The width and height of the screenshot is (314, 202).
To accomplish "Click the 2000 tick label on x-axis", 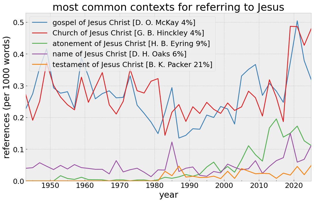I will pyautogui.click(x=224, y=186).
